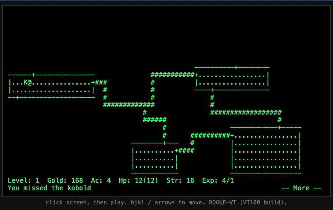Click the 'Gold: 168' status entry
Image resolution: width=333 pixels, height=210 pixels.
click(65, 180)
